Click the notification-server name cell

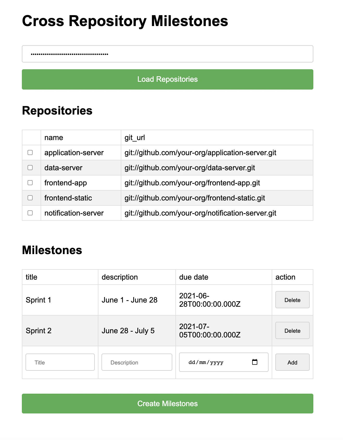click(x=81, y=213)
